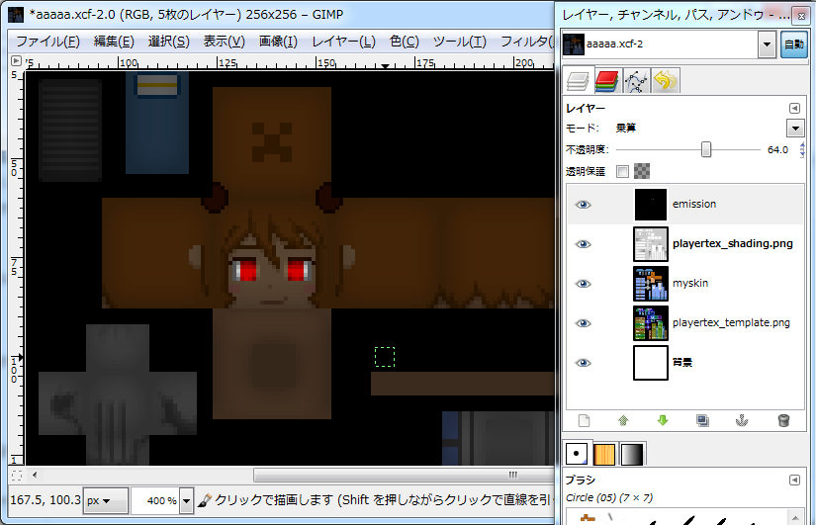Open the image selector aaaaa.xcf-2 dropdown

click(766, 44)
